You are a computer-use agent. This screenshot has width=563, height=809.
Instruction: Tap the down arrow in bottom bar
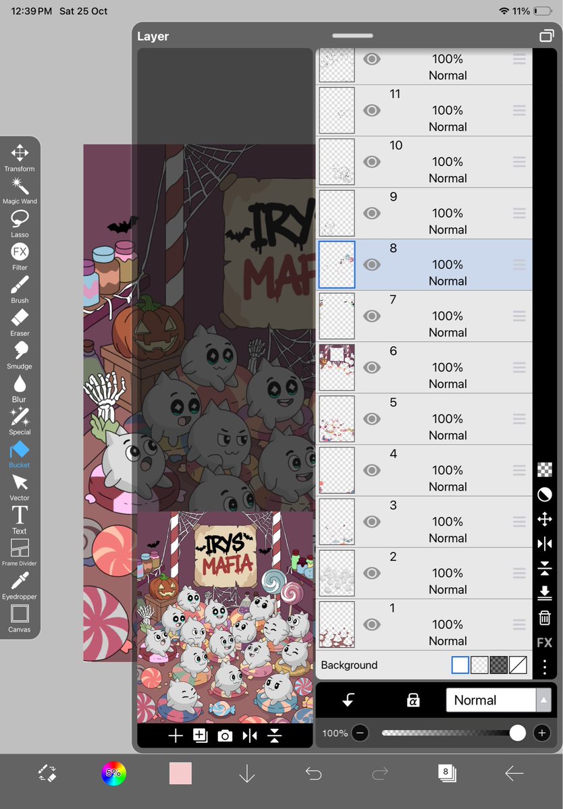tap(246, 773)
